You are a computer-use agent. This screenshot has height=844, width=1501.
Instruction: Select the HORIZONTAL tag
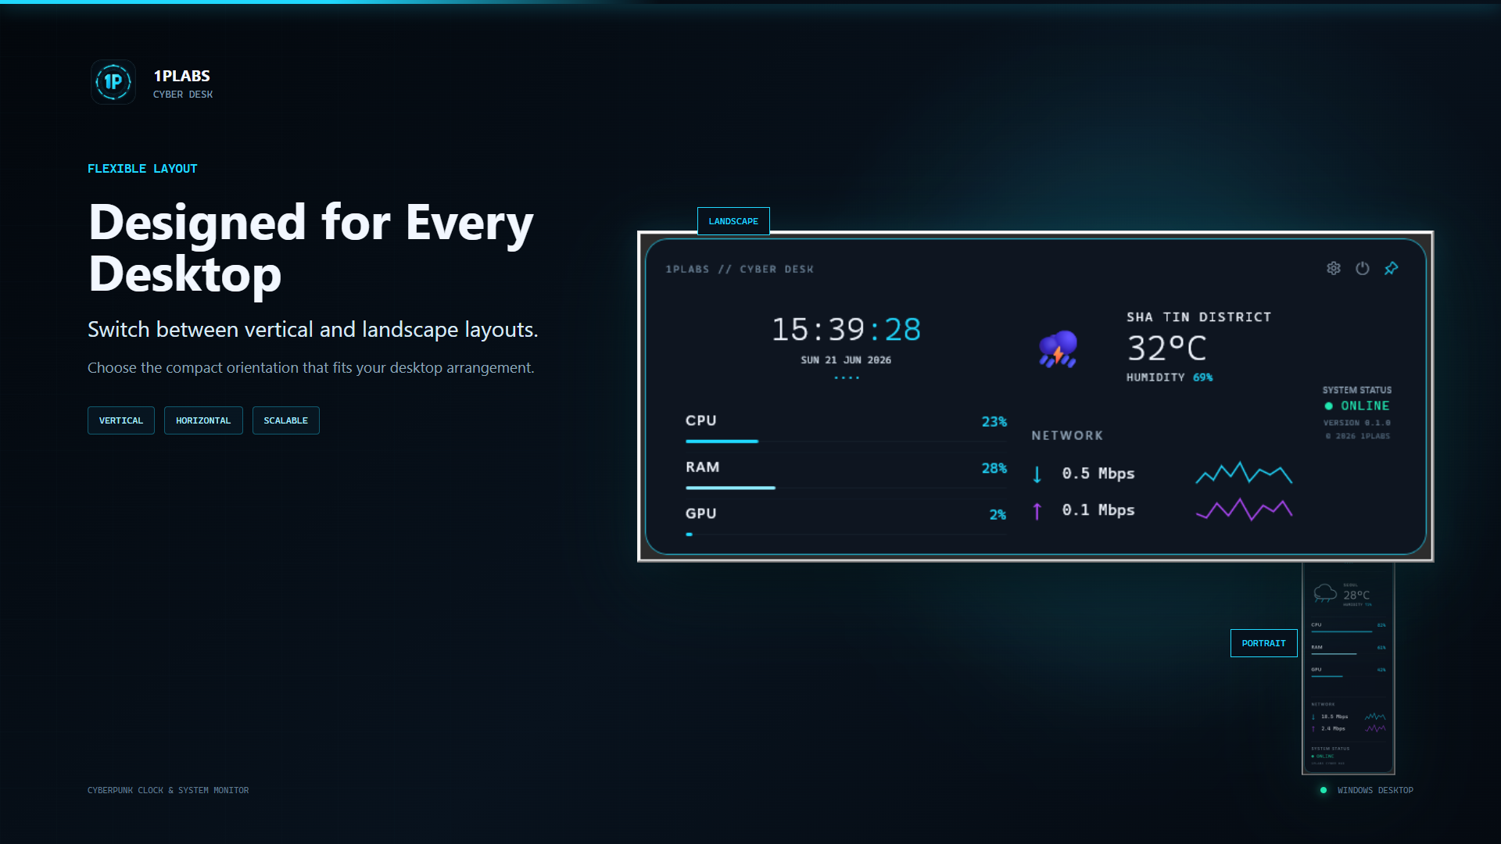[x=203, y=420]
